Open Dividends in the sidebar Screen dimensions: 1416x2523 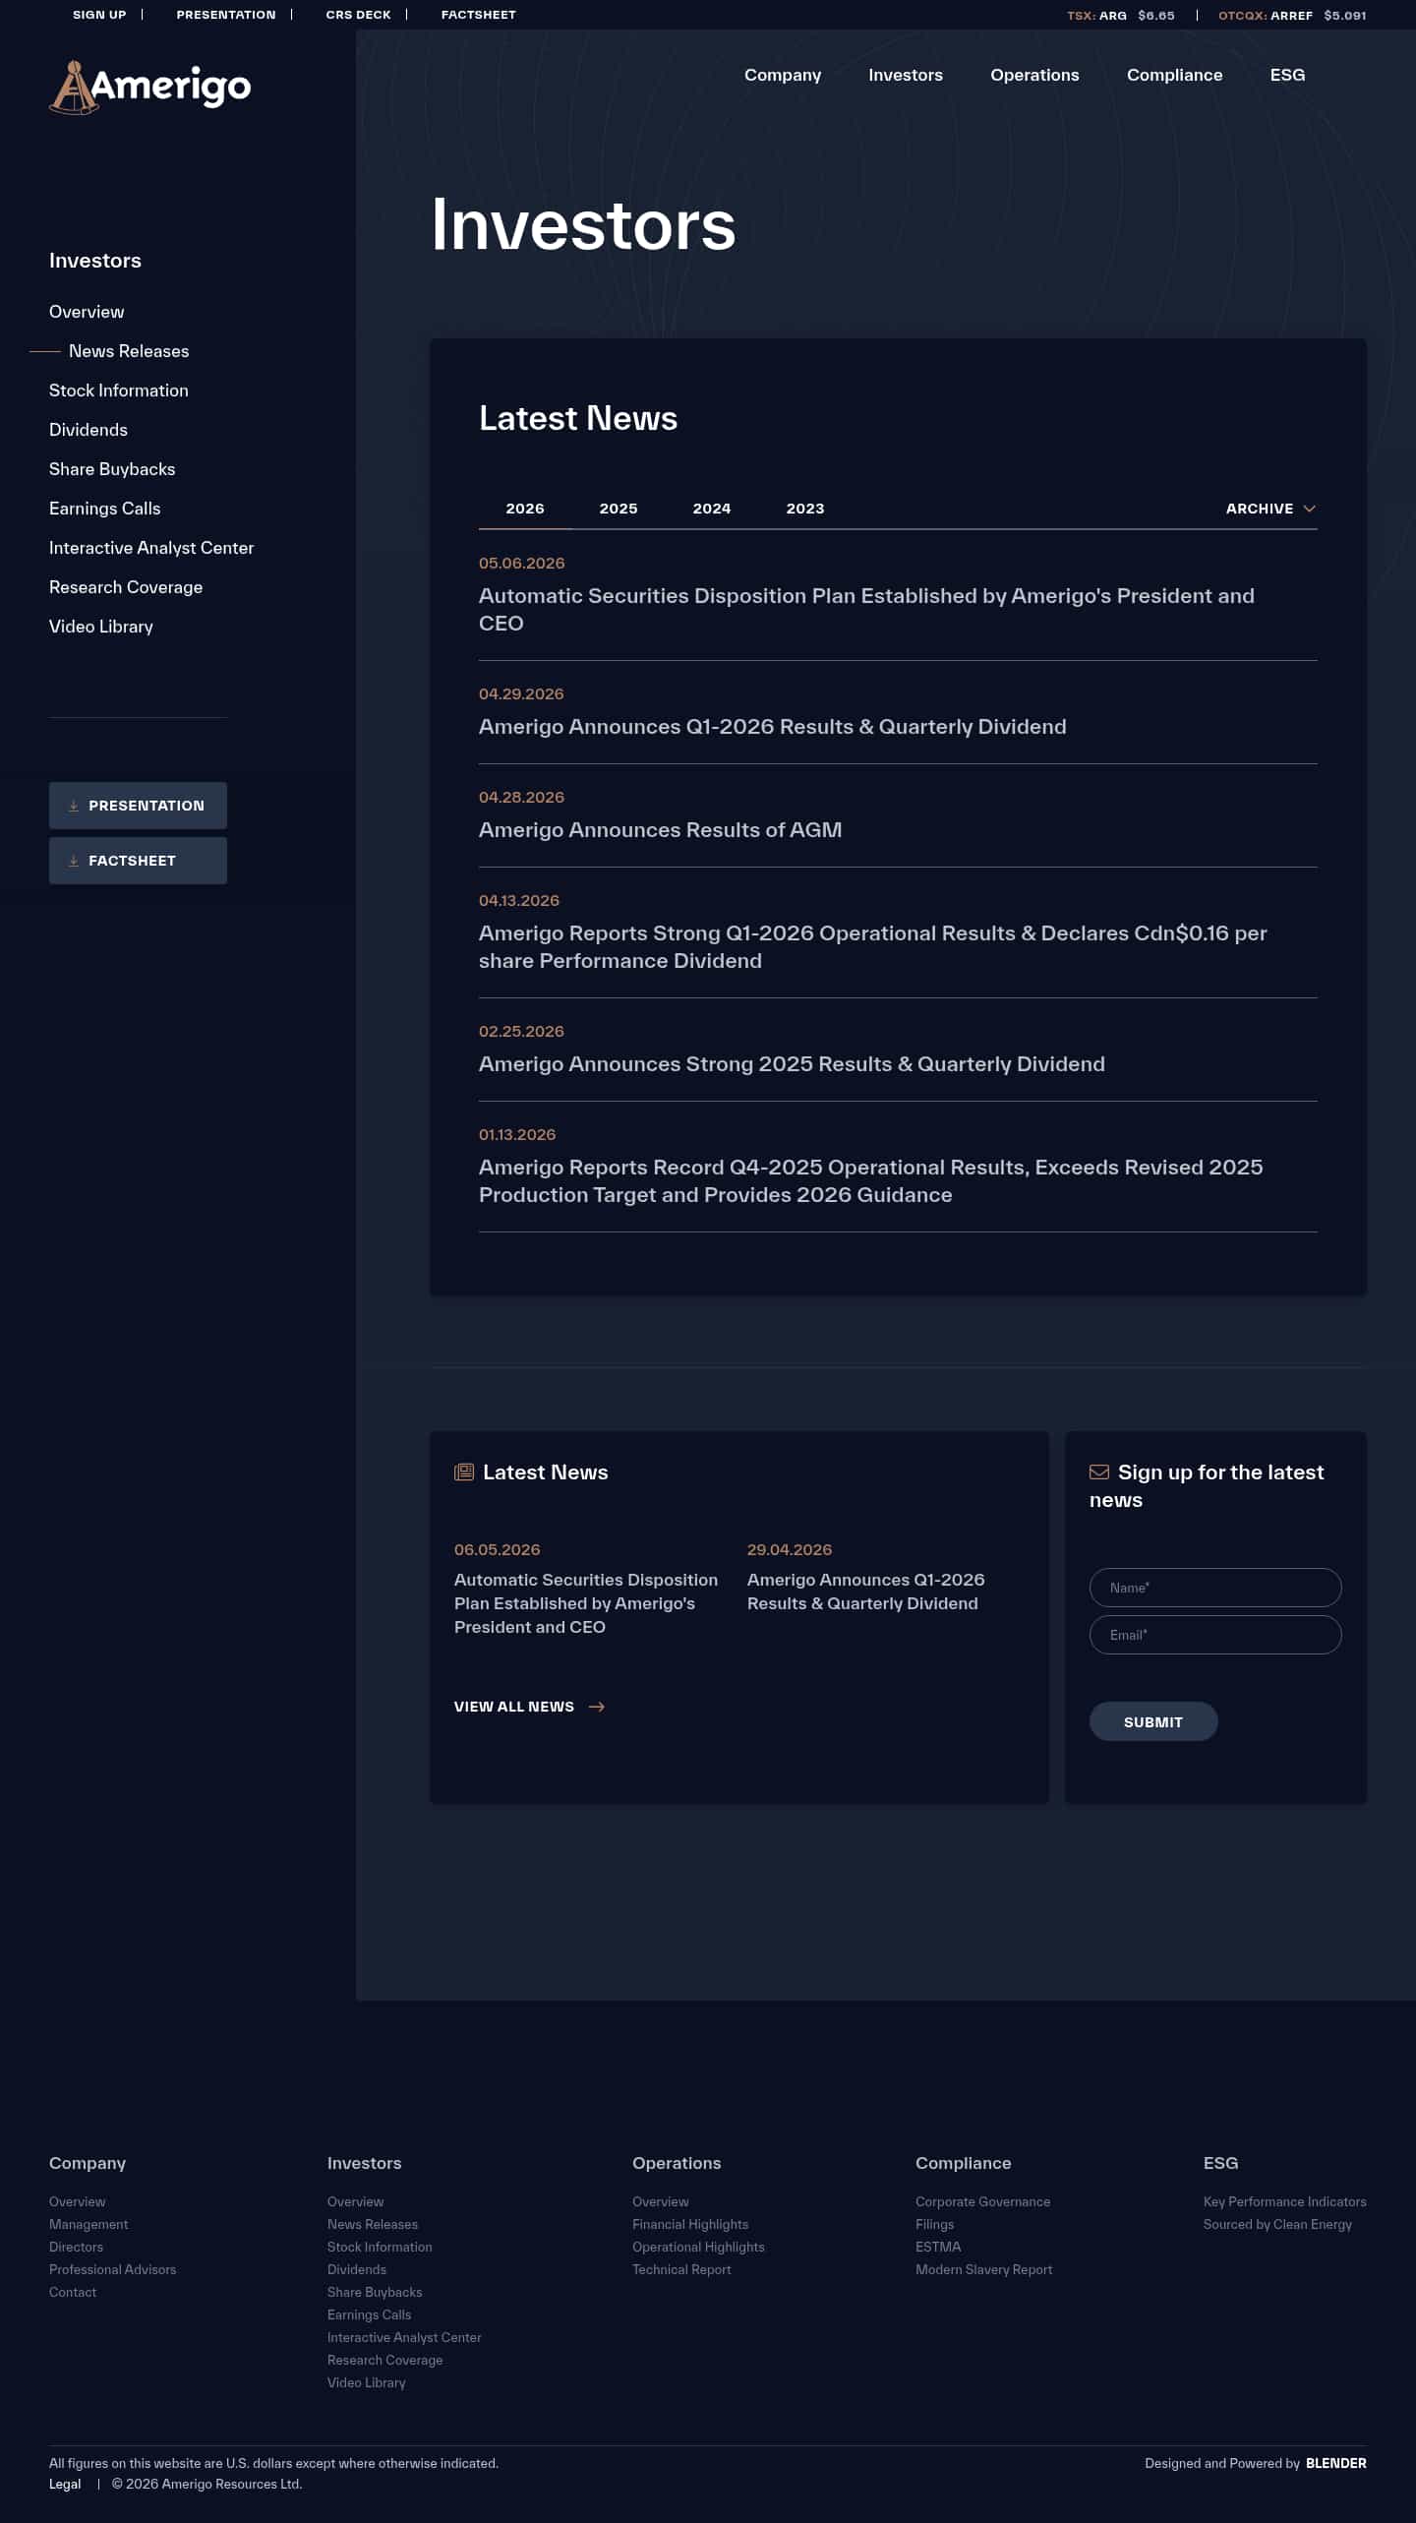pos(88,430)
